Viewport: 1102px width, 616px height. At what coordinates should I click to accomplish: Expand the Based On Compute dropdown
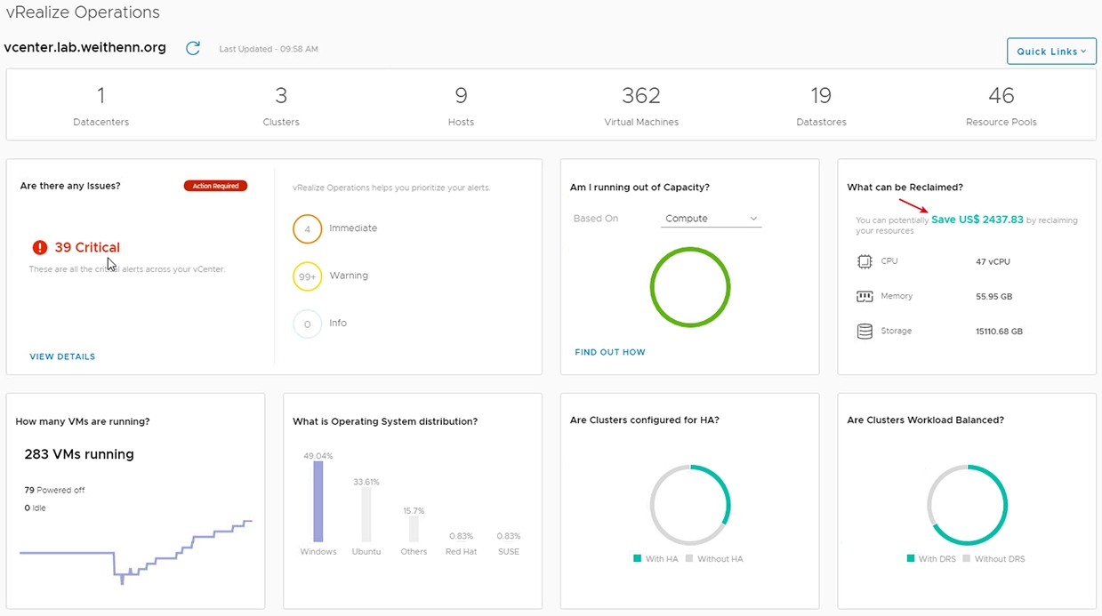712,219
